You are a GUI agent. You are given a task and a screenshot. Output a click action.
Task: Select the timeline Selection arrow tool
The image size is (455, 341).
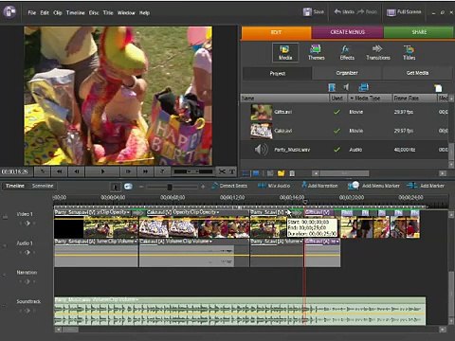116,187
